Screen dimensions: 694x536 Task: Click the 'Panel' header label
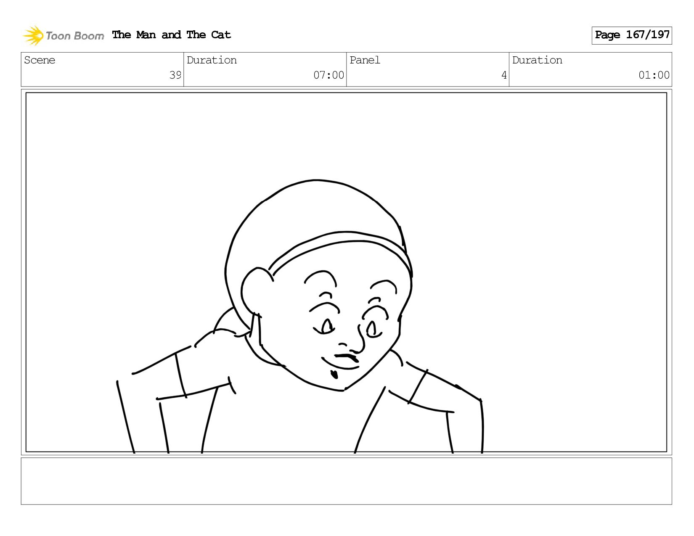pos(365,60)
